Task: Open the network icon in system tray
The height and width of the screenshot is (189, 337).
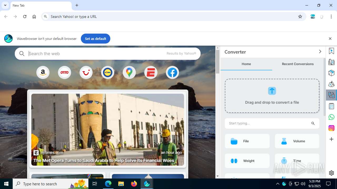Action: 297,184
